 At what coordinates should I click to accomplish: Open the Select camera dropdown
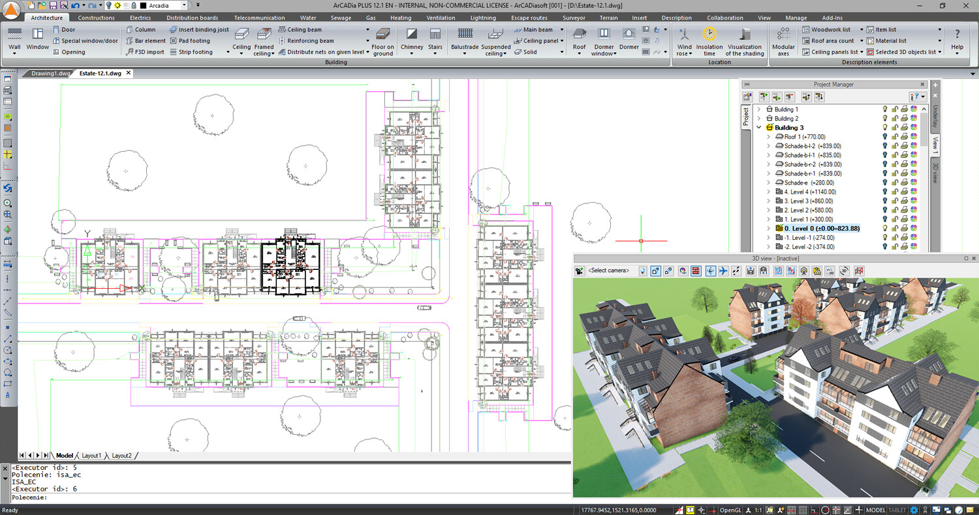[x=612, y=271]
